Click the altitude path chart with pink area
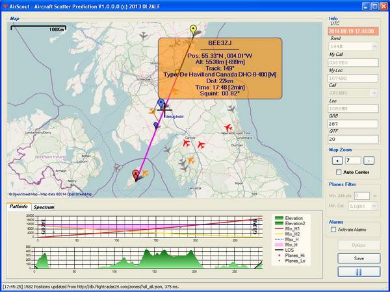Viewport: 390px width, 292px height. pos(150,226)
